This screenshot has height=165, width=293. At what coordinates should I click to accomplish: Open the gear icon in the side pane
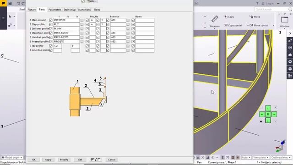(x=290, y=62)
